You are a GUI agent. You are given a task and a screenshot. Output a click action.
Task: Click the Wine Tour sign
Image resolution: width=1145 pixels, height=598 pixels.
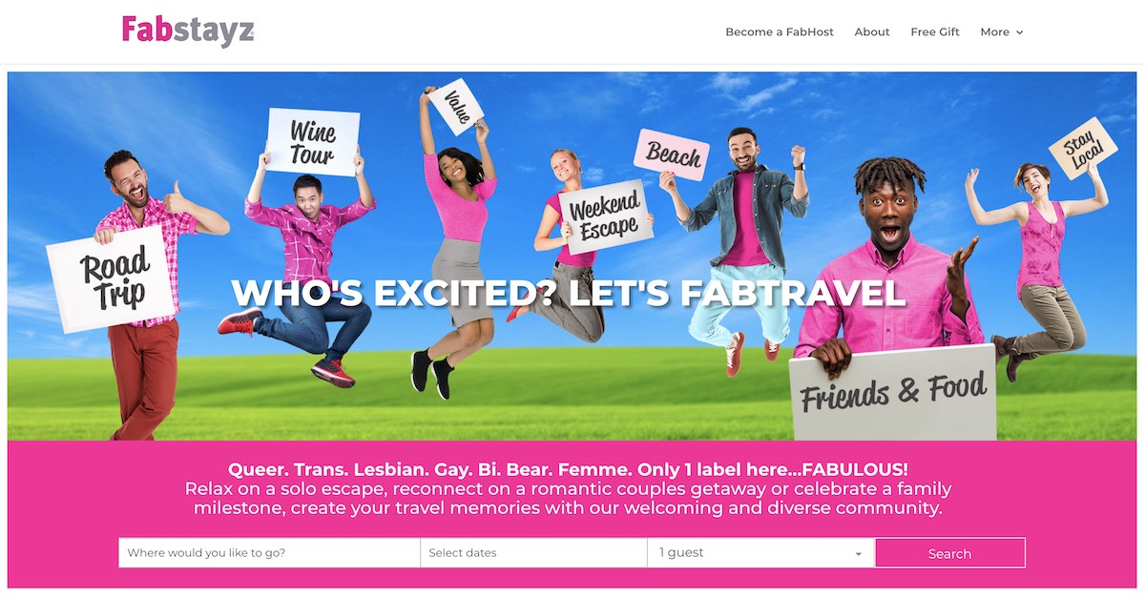click(x=313, y=142)
